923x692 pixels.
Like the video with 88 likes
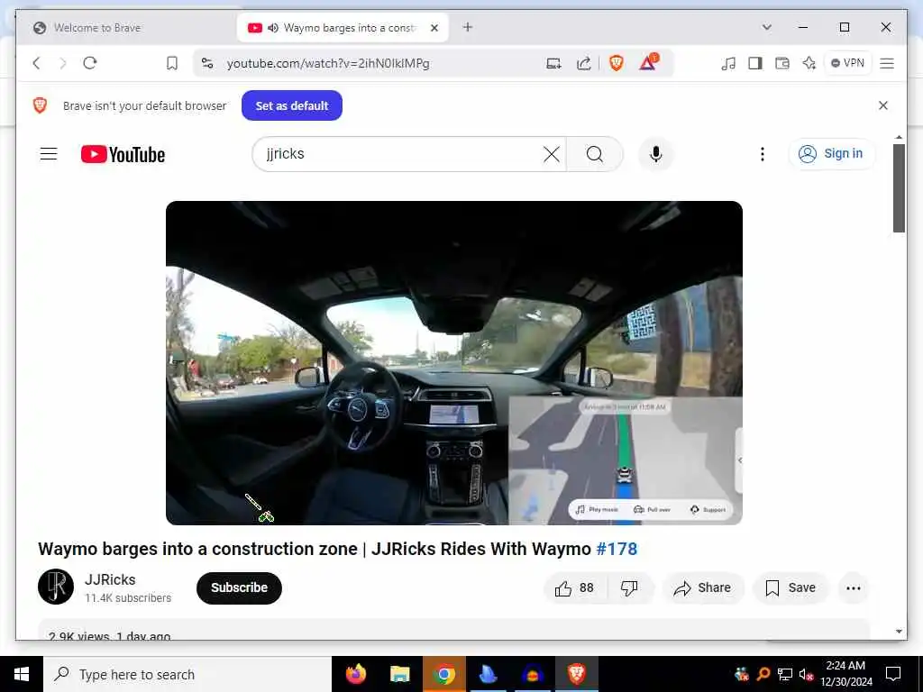tap(574, 587)
